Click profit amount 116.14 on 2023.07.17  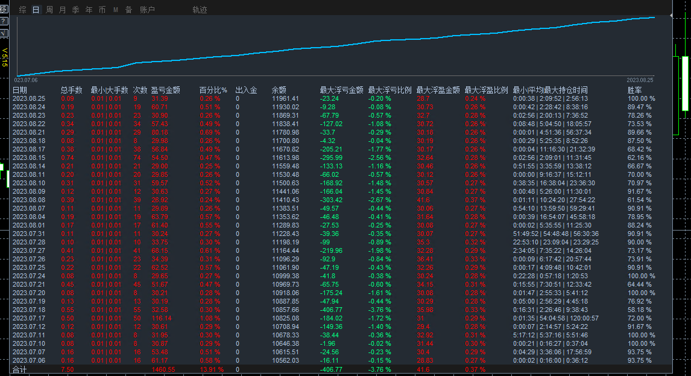point(162,318)
